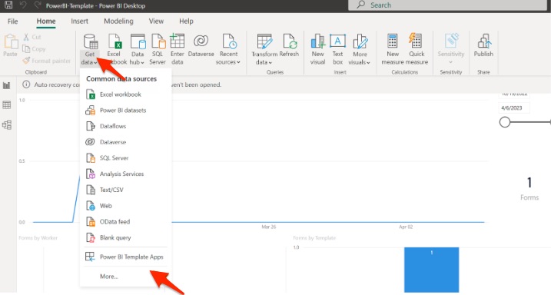
Task: Open the Modeling ribbon tab
Action: 118,22
